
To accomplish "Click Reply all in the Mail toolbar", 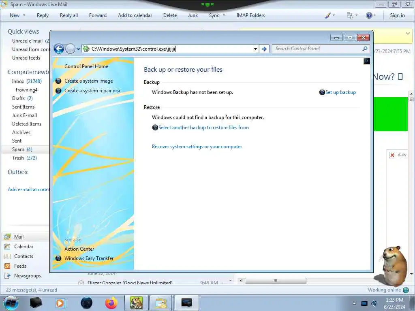I will (x=69, y=15).
